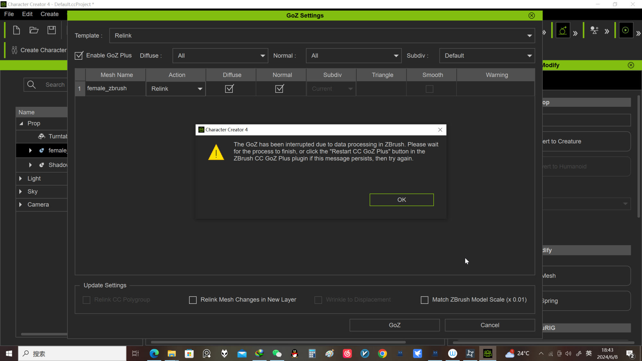Click the New Project file icon
642x361 pixels.
coord(16,30)
